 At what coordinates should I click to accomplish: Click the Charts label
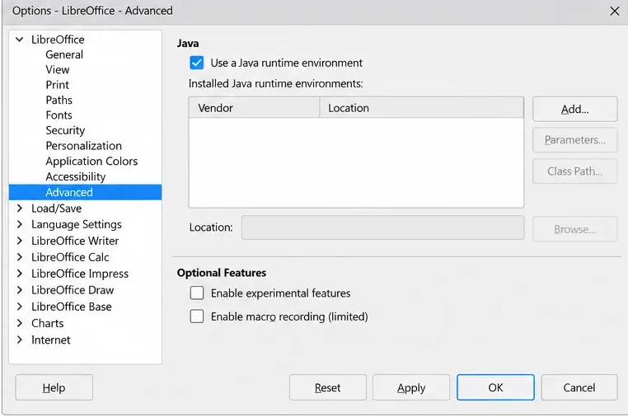pos(47,323)
